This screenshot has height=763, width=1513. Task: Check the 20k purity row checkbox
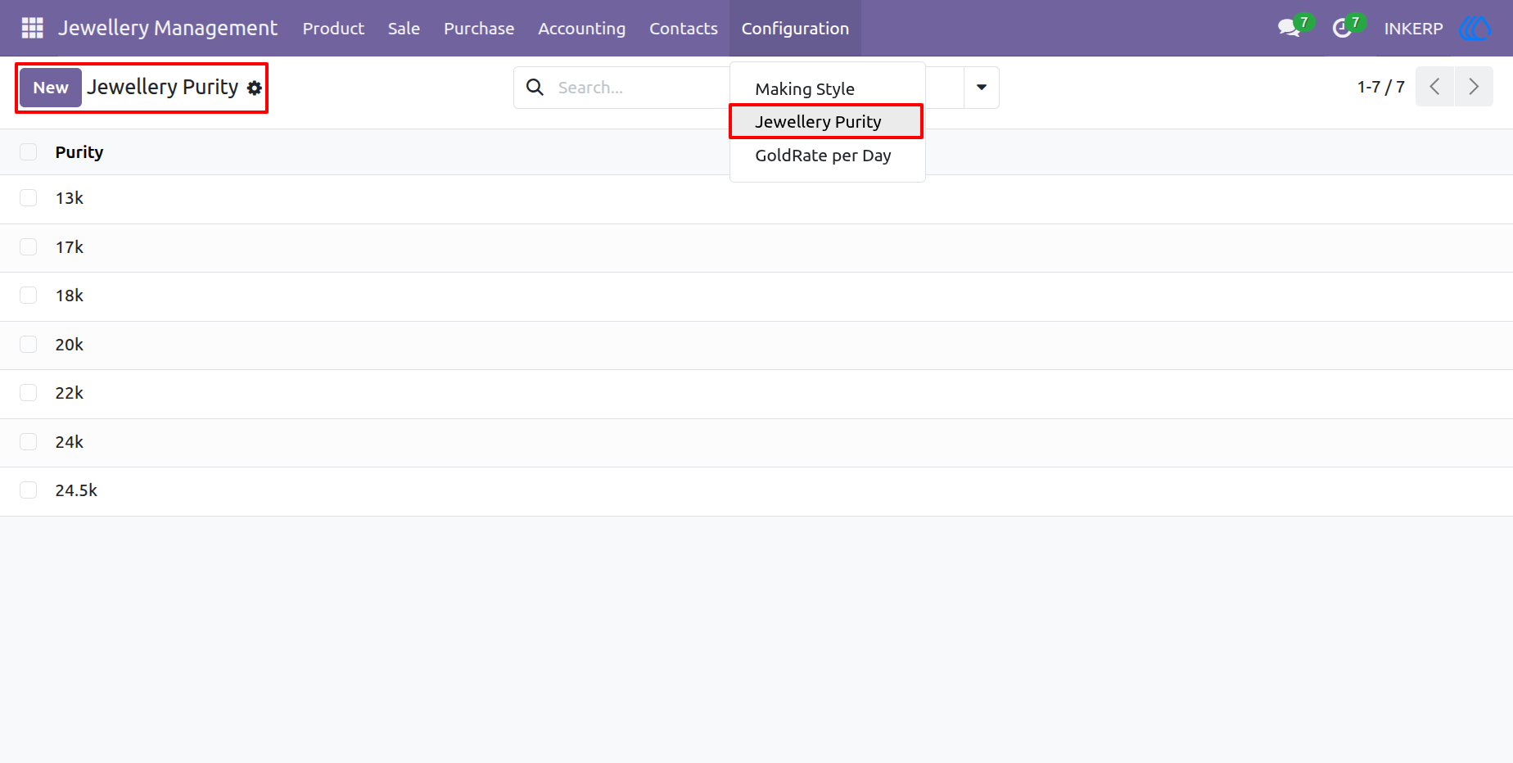[x=29, y=345]
